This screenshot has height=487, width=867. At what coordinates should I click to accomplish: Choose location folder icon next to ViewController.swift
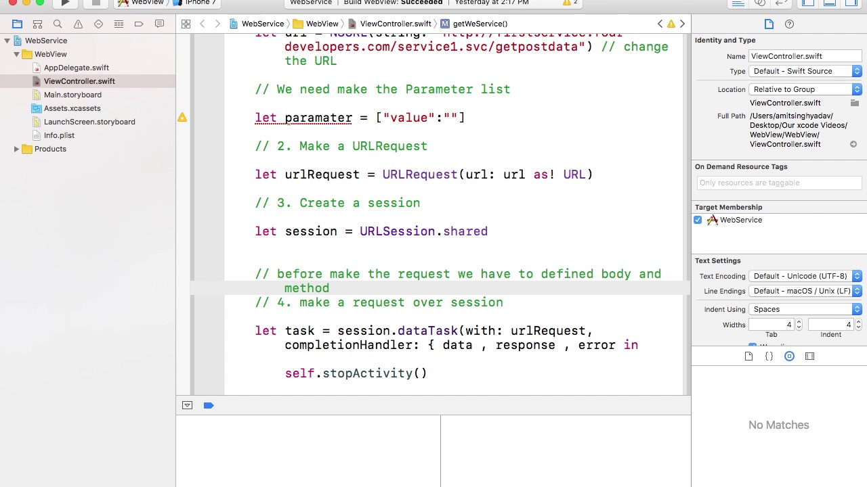pos(855,103)
